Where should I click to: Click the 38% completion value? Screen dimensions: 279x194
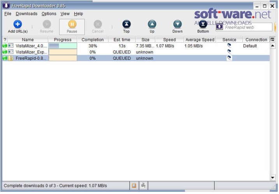[x=93, y=46]
